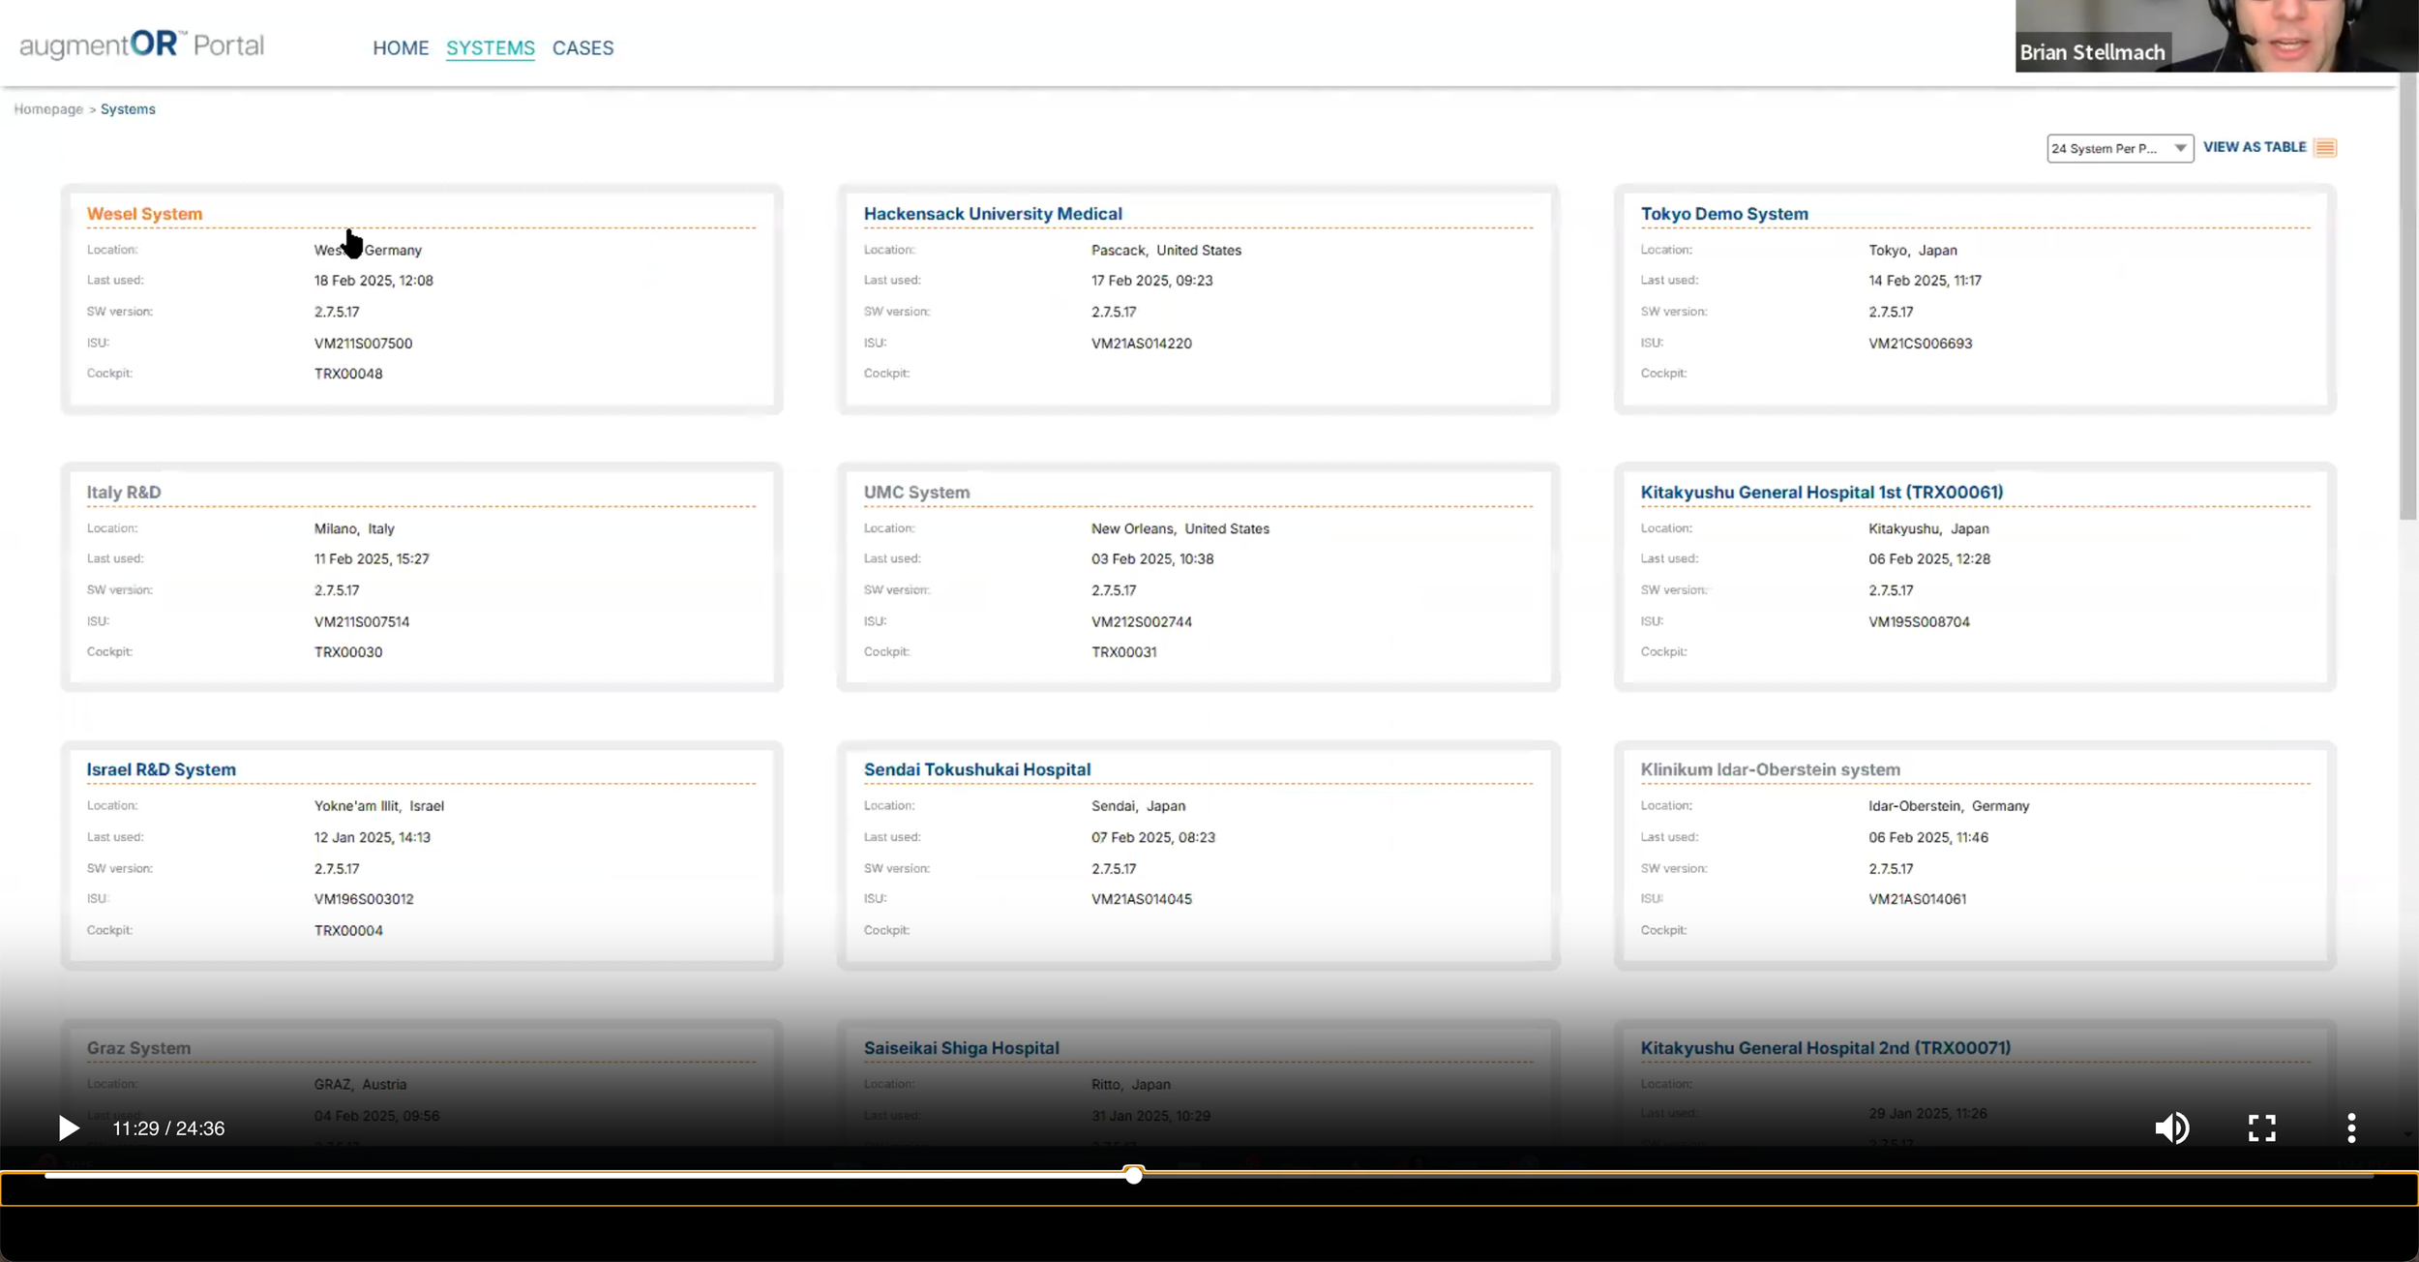This screenshot has height=1262, width=2419.
Task: Enter fullscreen with the fullscreen icon
Action: (x=2261, y=1127)
